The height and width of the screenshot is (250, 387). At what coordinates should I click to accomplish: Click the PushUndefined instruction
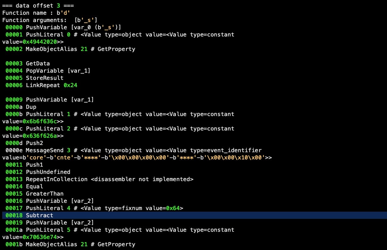(x=48, y=172)
